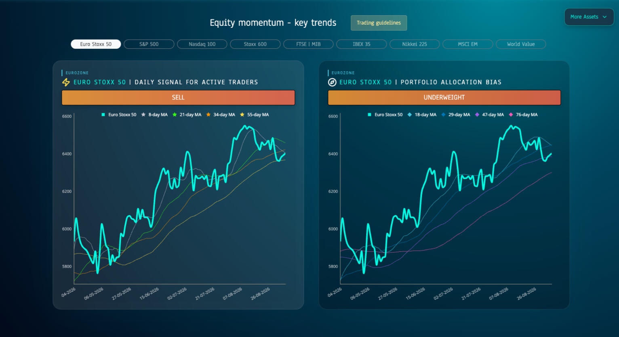
Task: Select the Euro Stoxx 50 tab
Action: pyautogui.click(x=96, y=44)
